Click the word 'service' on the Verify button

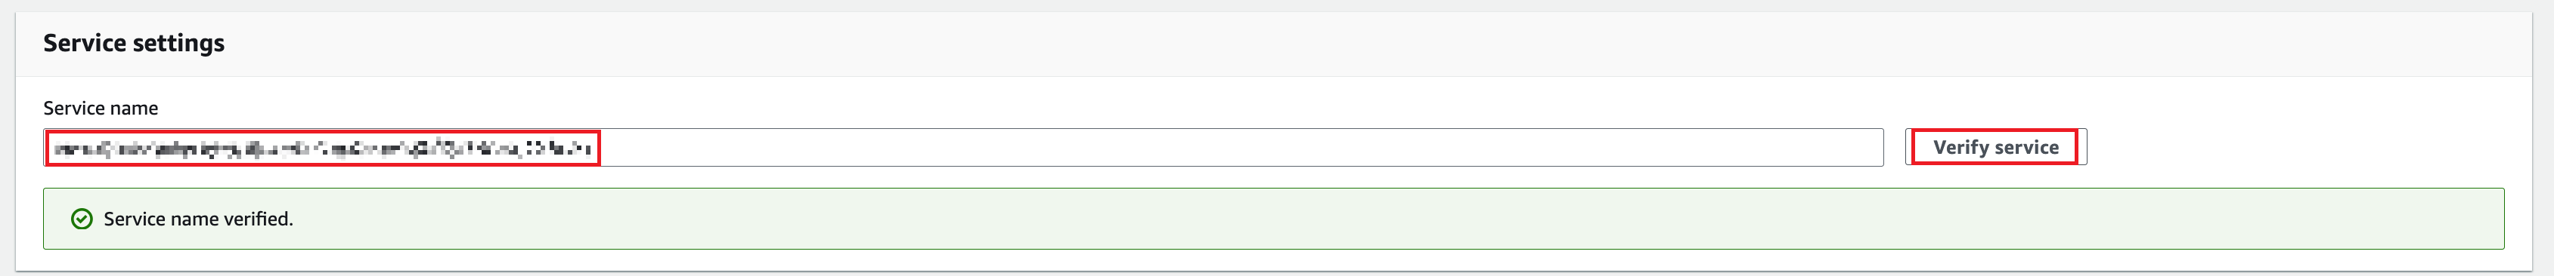coord(2026,147)
